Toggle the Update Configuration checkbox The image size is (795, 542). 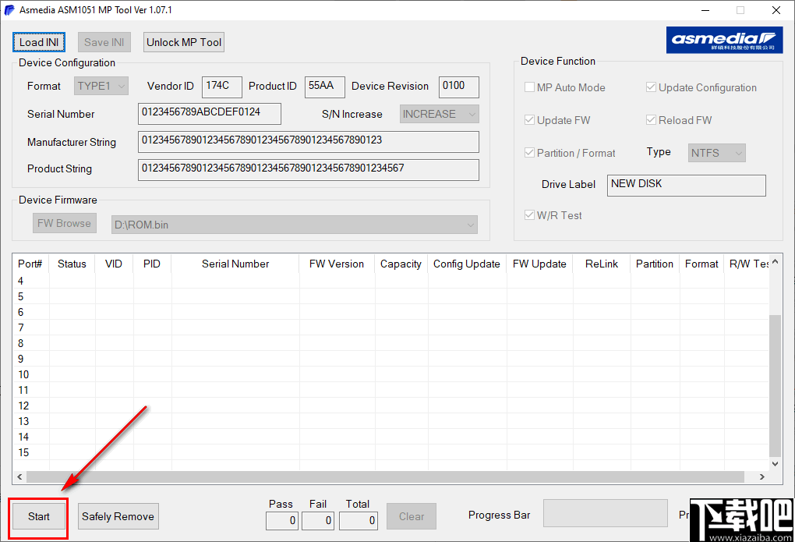click(x=651, y=87)
